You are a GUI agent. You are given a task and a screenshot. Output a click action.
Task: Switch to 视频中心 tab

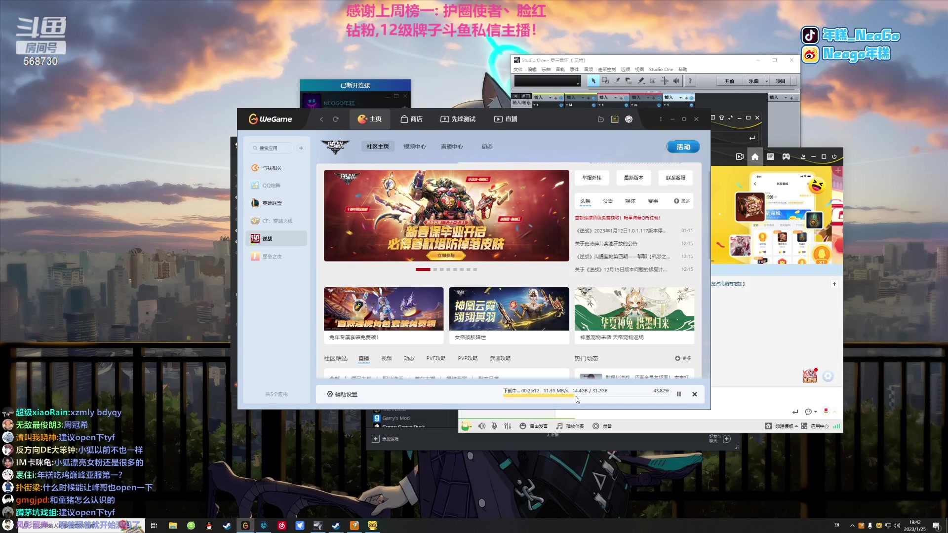point(415,147)
